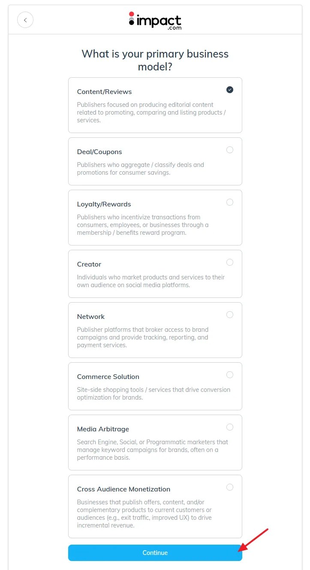Click the Content/Reviews card
Viewport: 310px width, 570px height.
[155, 105]
